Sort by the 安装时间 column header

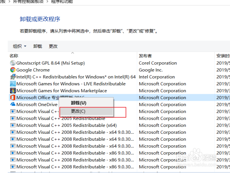point(223,56)
